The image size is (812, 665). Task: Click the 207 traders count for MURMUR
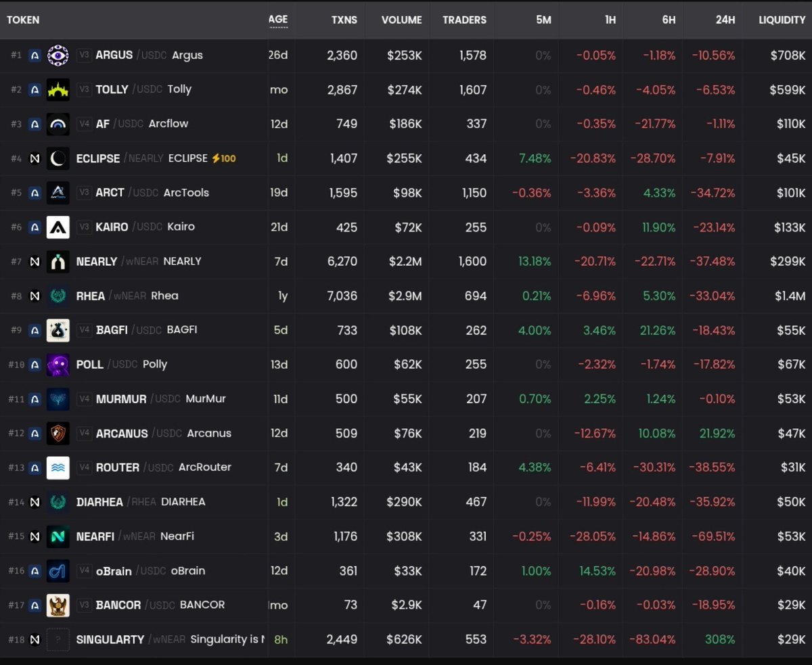pos(476,399)
